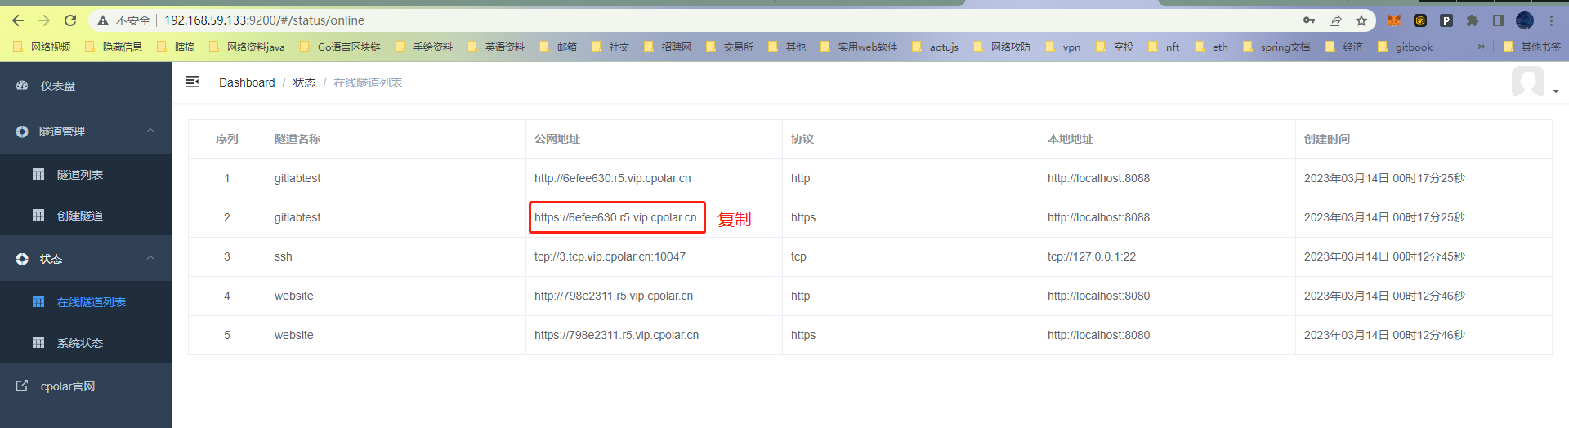The image size is (1569, 428).
Task: Open the aotujs bookmark folder
Action: pos(935,47)
